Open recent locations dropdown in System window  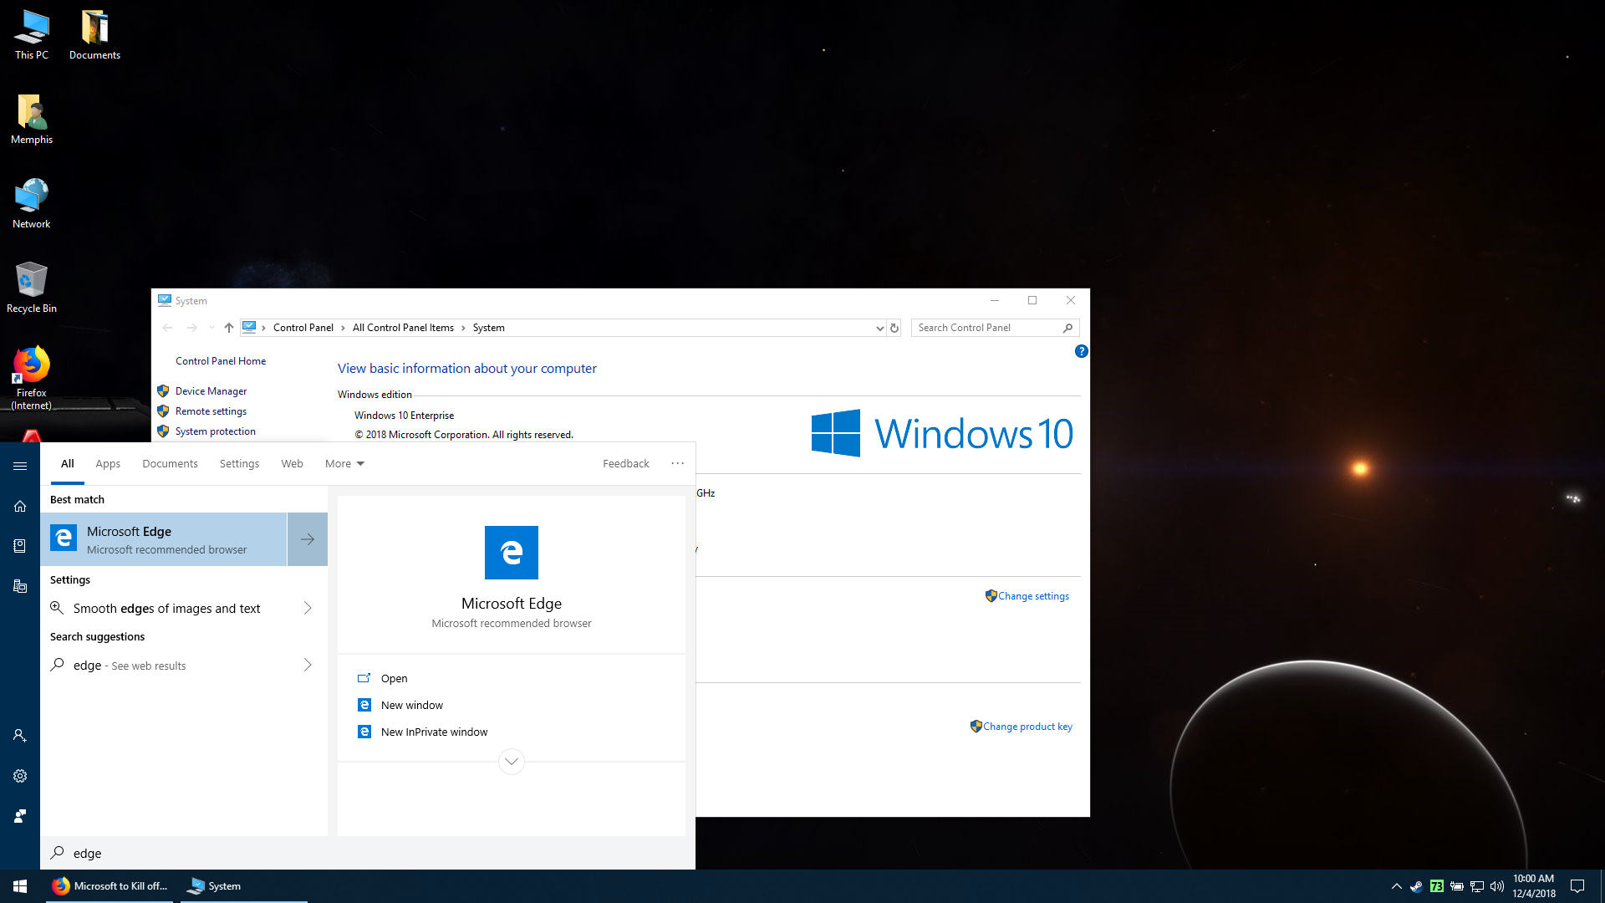coord(211,328)
